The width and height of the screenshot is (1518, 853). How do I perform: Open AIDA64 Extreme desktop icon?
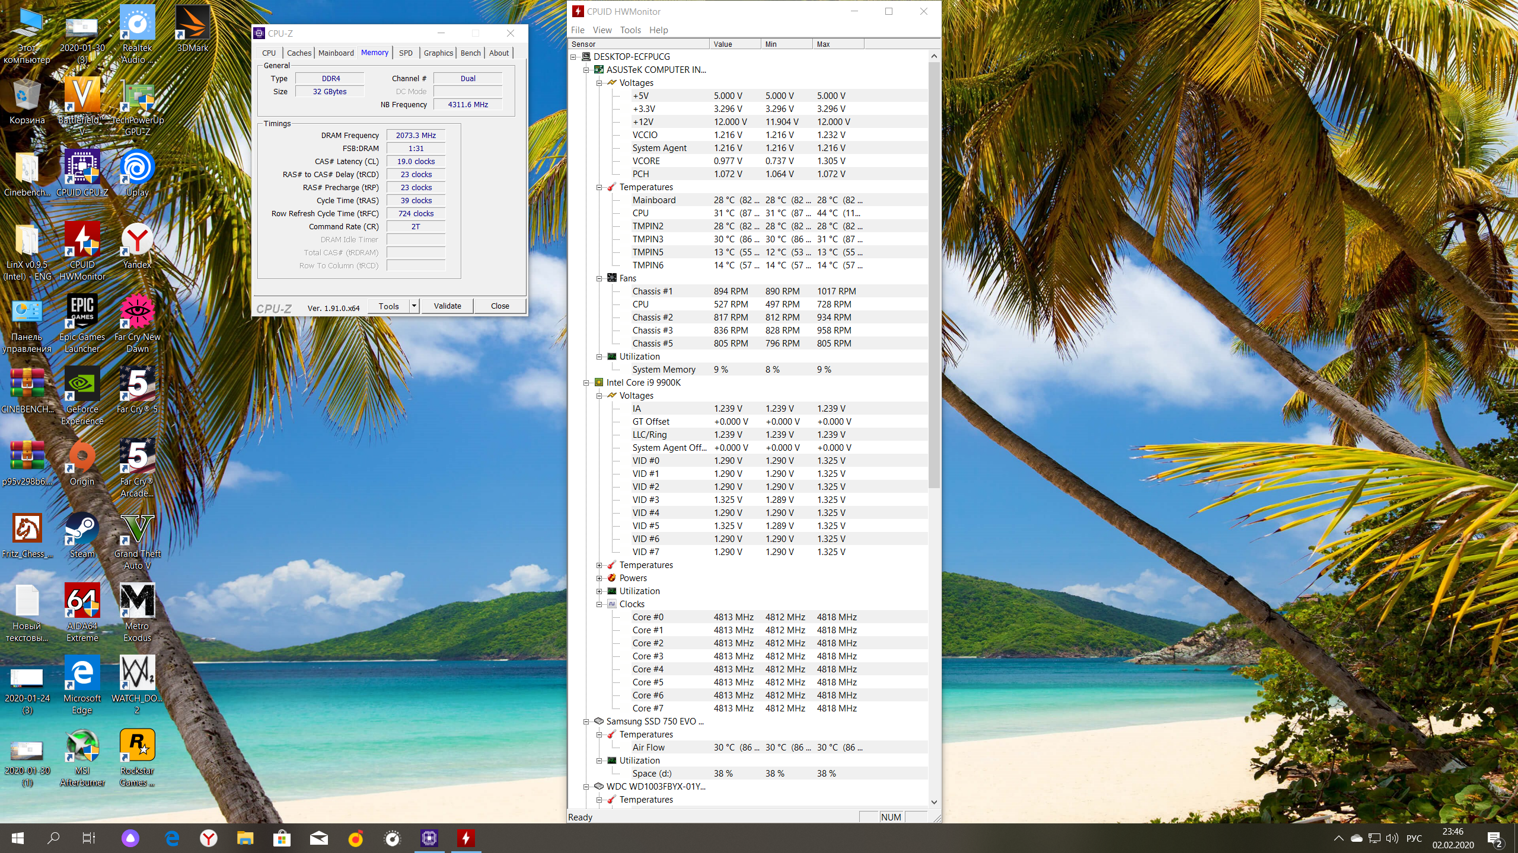[82, 602]
